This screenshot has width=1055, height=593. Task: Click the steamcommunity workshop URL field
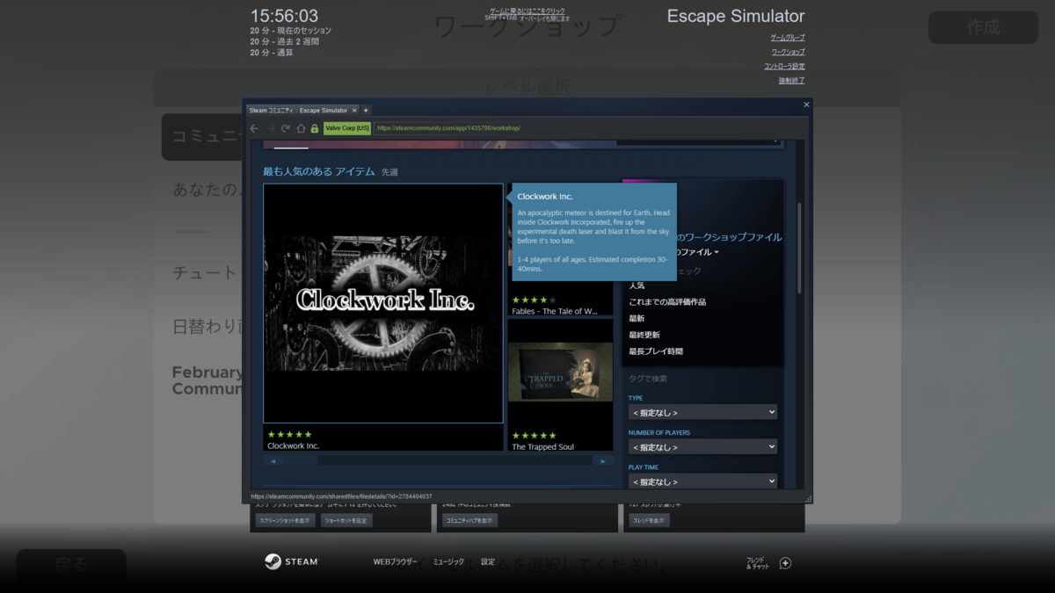tap(589, 128)
